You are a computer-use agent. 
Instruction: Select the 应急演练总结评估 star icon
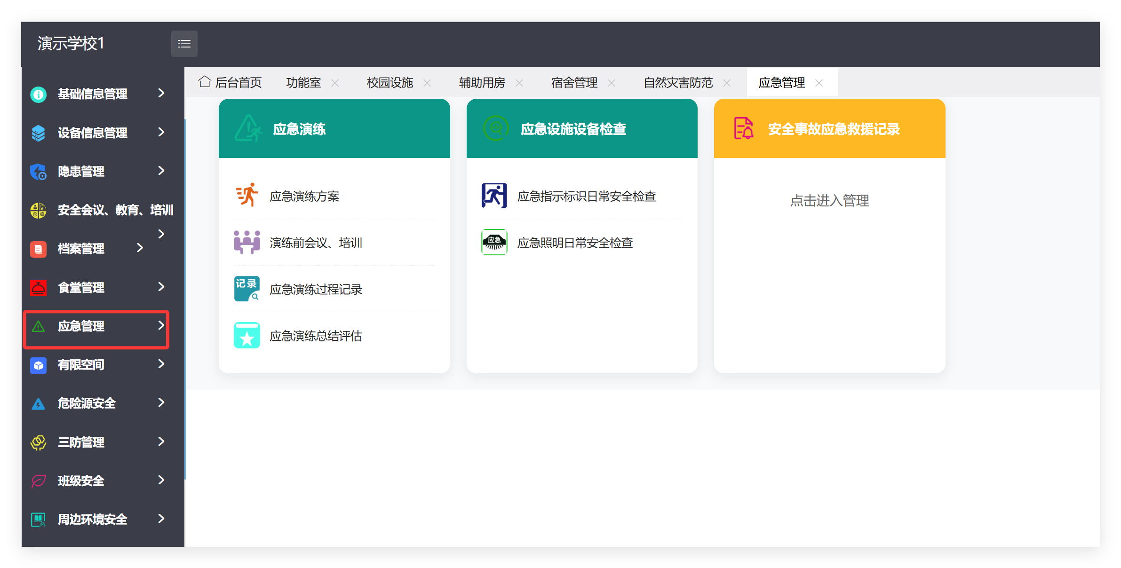[x=246, y=335]
